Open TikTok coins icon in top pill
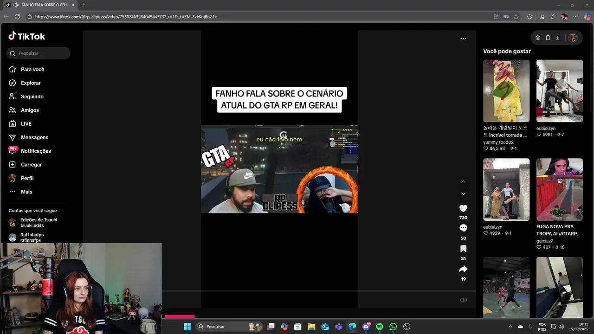Viewport: 594px width, 334px height. pyautogui.click(x=538, y=38)
